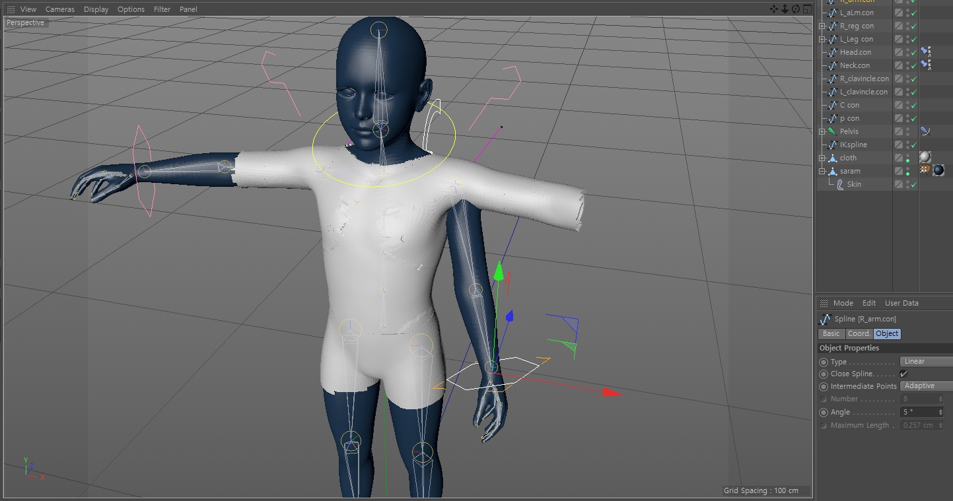Image resolution: width=953 pixels, height=501 pixels.
Task: Disable Skin deformer green checkmark
Action: coord(914,184)
